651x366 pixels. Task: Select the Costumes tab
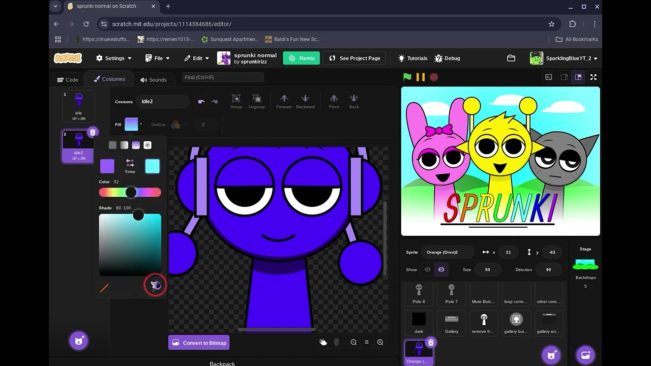pos(109,79)
